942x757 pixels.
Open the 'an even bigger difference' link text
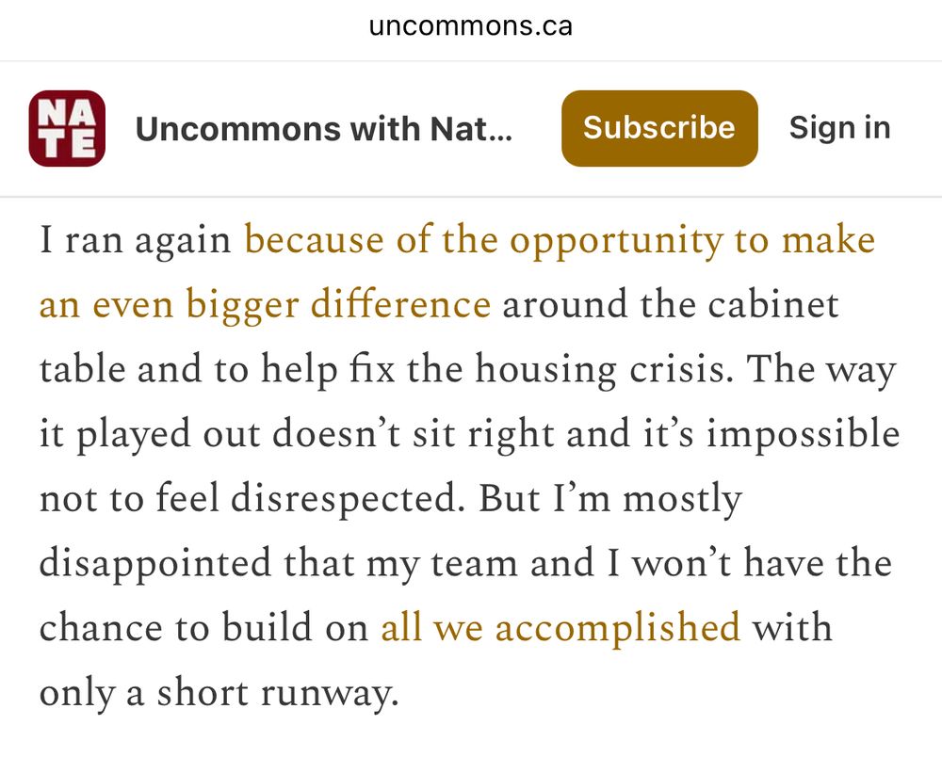[265, 304]
